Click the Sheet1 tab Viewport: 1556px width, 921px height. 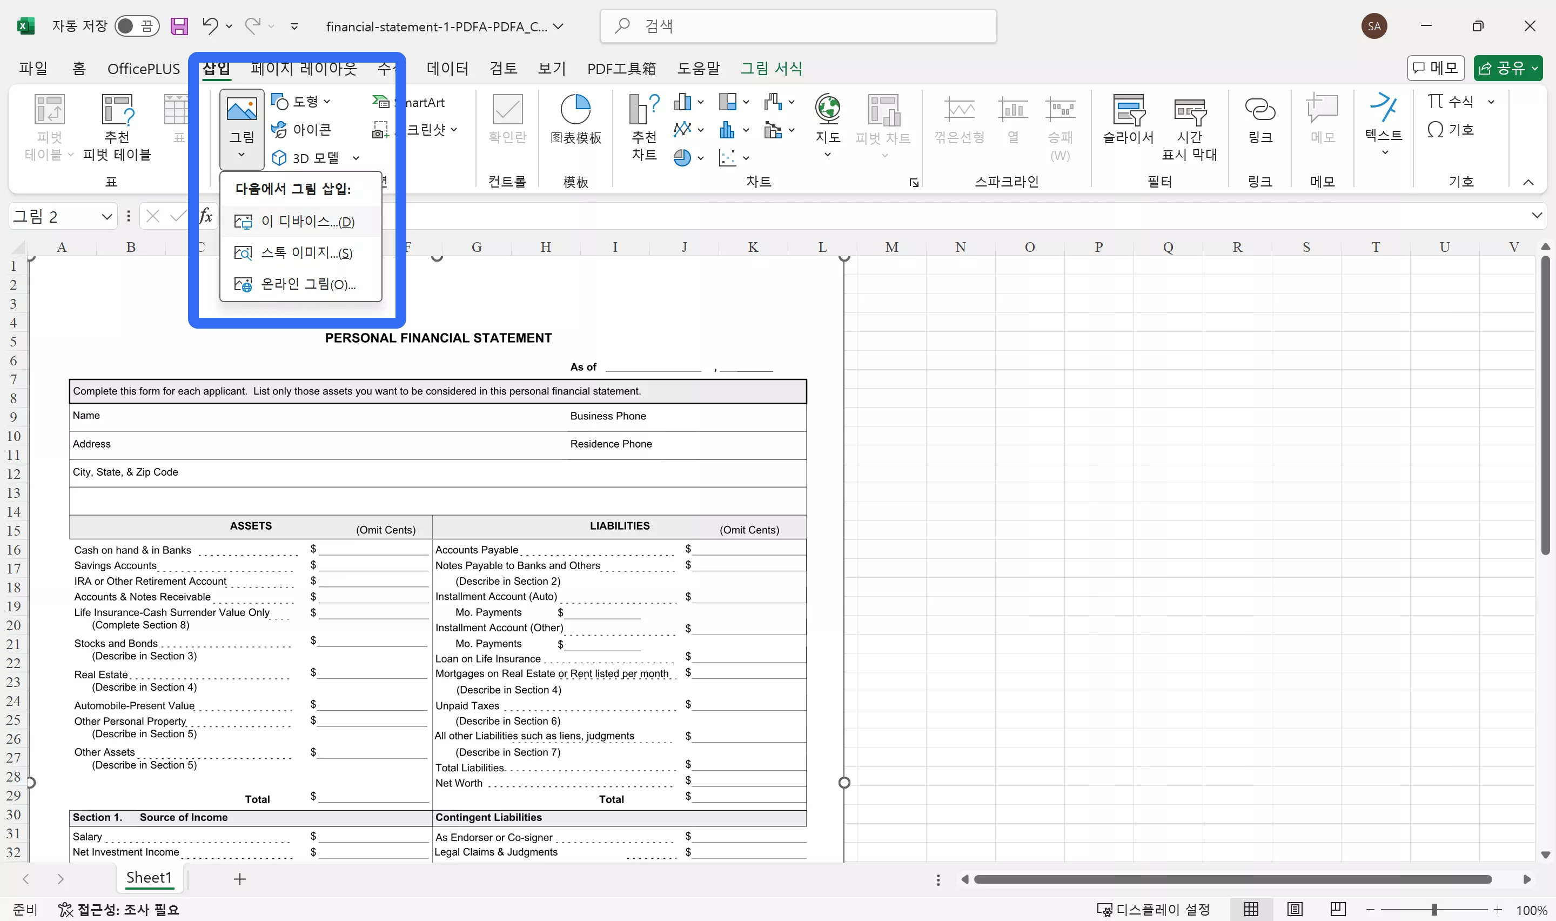[149, 878]
